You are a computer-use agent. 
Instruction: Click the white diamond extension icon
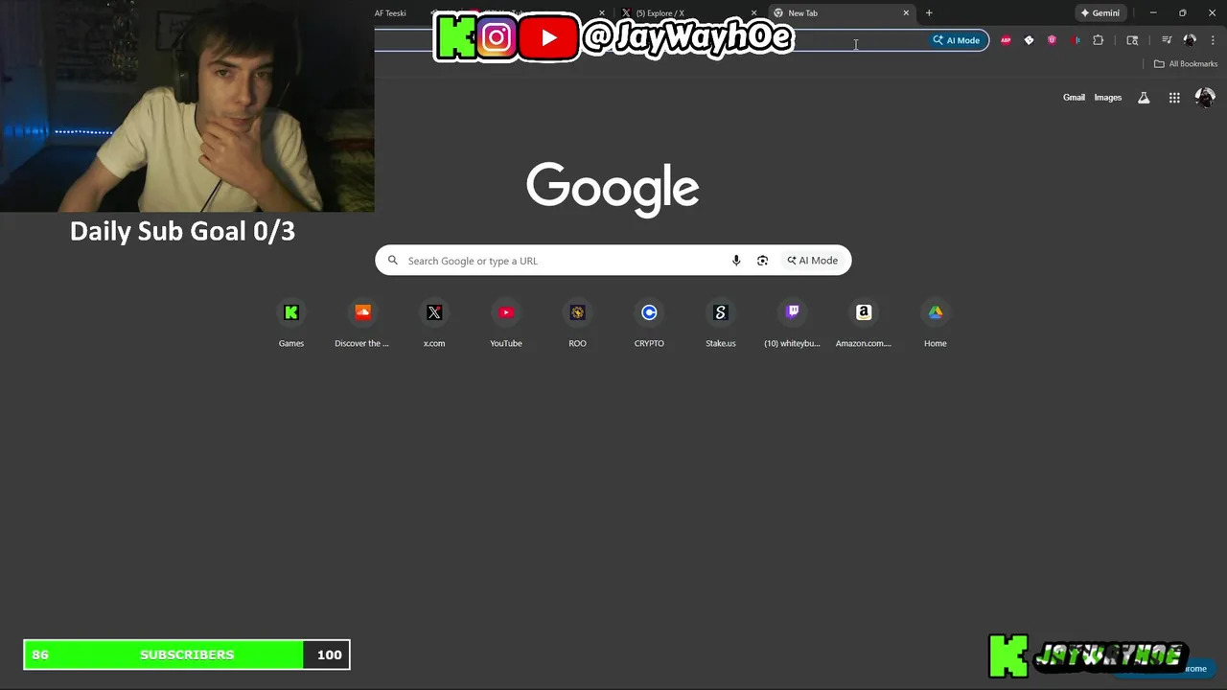coord(1029,40)
